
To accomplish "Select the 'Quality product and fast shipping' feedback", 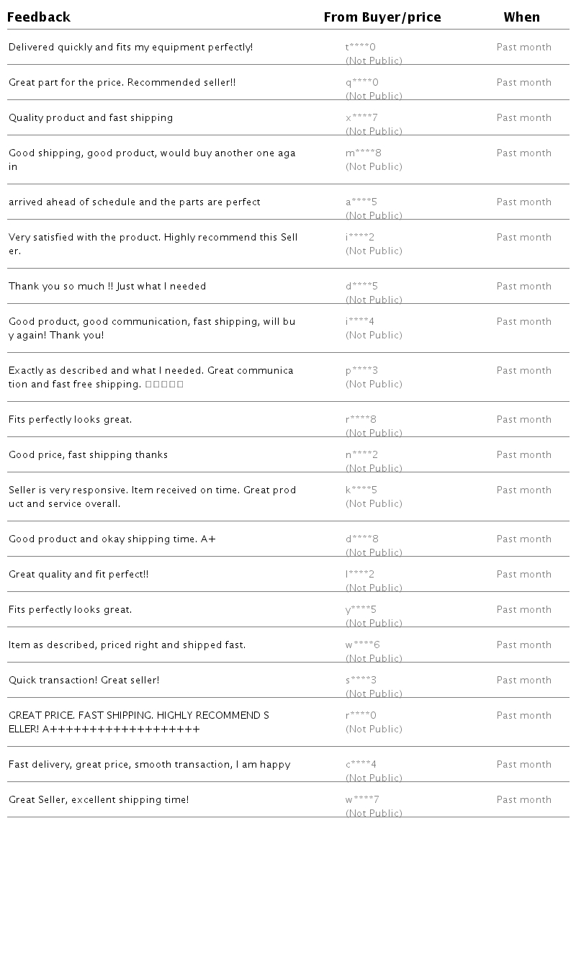I will click(x=91, y=118).
